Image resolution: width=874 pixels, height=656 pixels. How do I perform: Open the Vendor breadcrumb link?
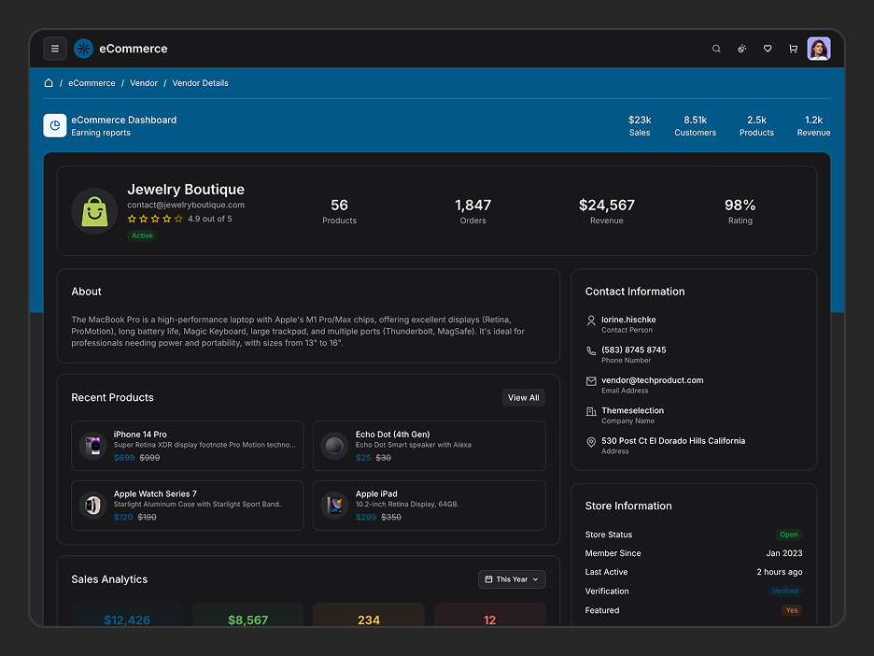(143, 82)
